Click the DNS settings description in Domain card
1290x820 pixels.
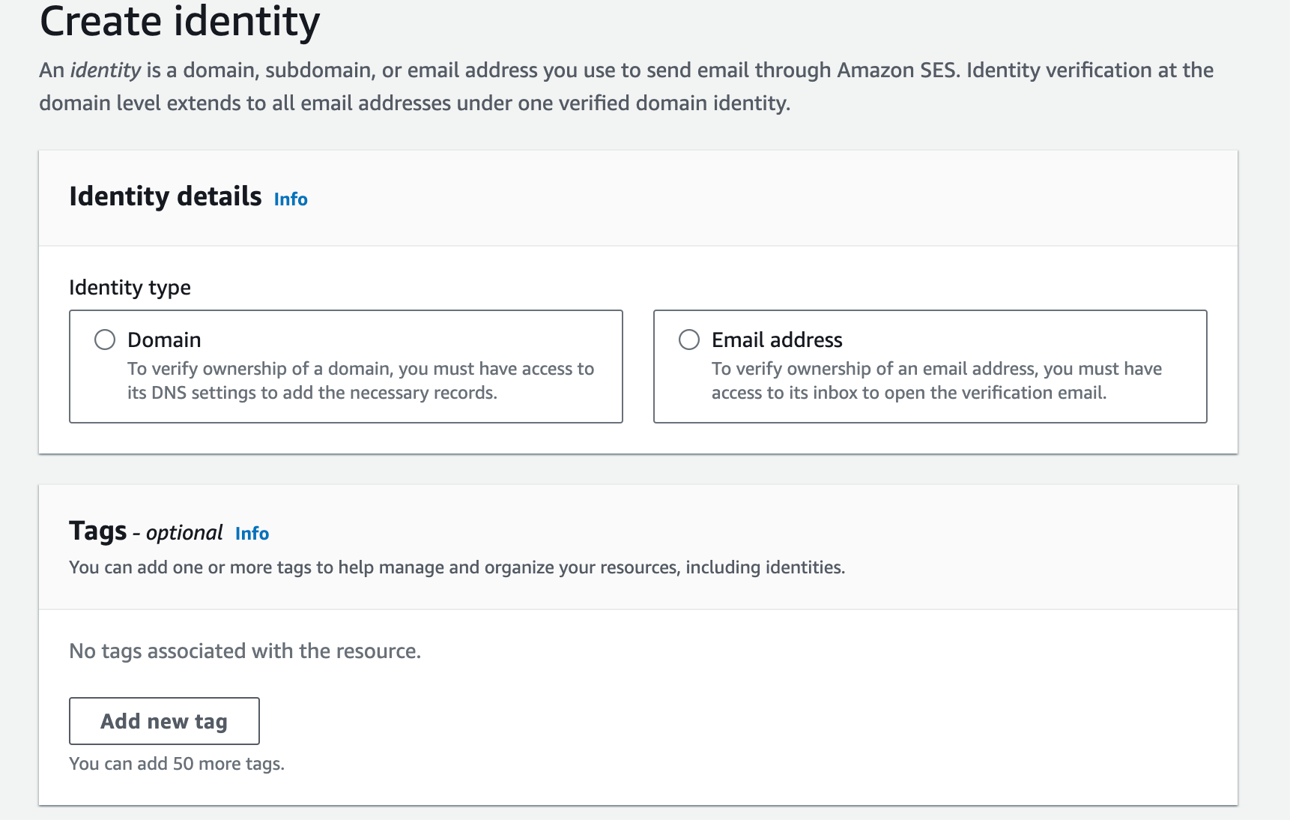[360, 381]
